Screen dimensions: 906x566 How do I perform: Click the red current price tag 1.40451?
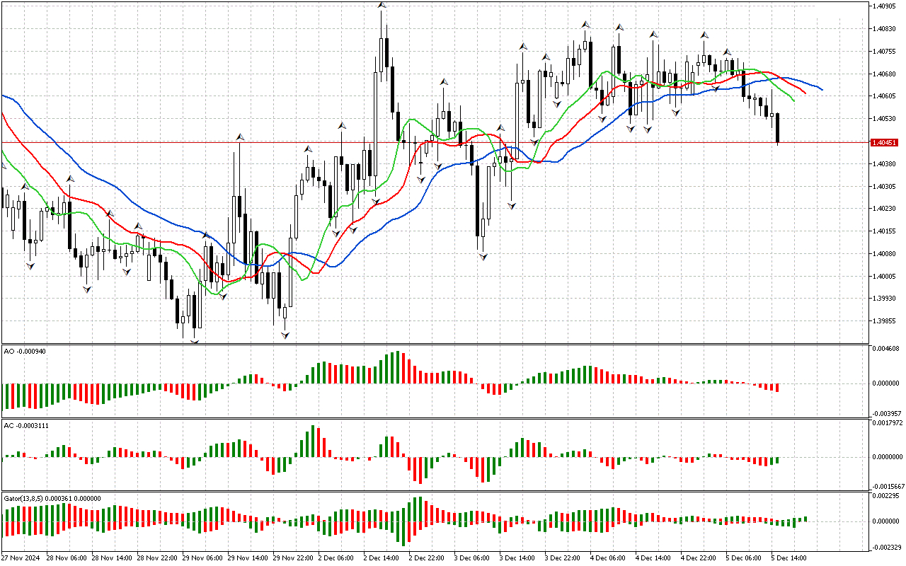tap(885, 143)
